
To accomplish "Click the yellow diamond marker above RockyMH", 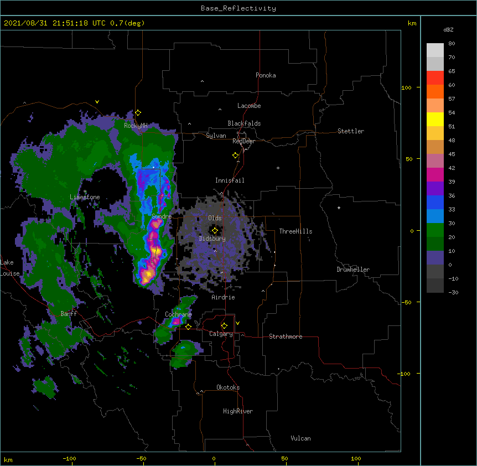I will pyautogui.click(x=138, y=113).
